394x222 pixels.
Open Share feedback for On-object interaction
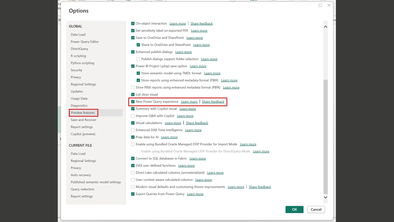(x=202, y=24)
